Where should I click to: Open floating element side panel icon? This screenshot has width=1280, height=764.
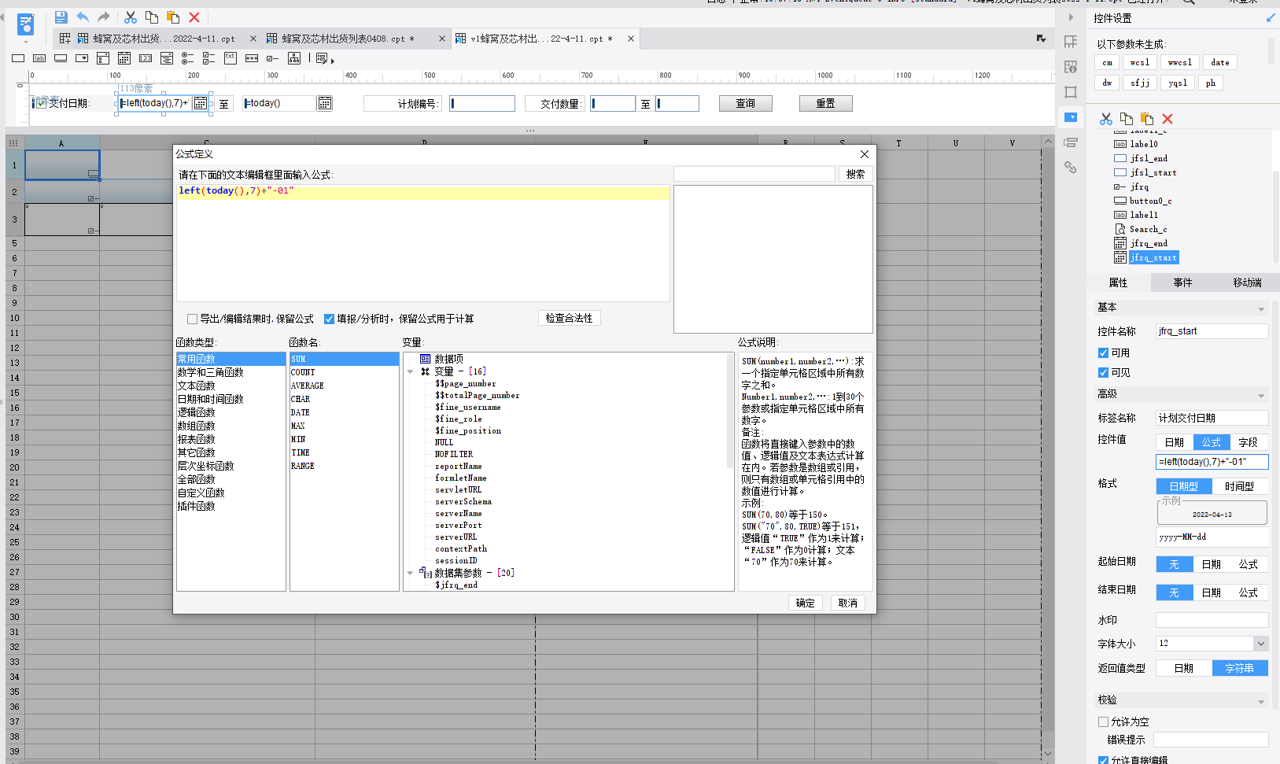[1071, 92]
